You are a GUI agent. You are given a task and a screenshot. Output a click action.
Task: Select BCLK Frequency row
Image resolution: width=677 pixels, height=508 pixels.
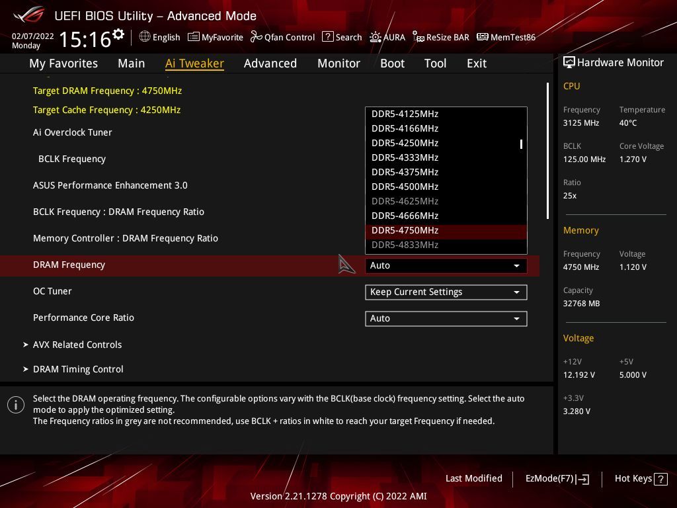pos(72,159)
